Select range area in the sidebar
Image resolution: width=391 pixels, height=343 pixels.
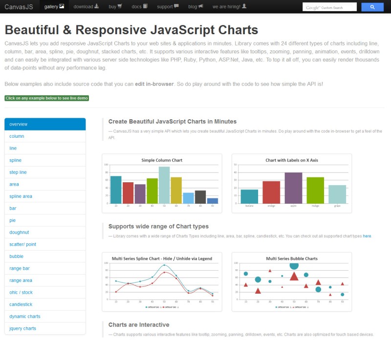coord(45,280)
